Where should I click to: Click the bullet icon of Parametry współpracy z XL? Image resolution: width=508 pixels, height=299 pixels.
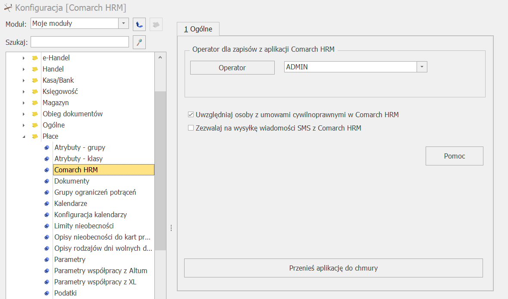pyautogui.click(x=47, y=282)
